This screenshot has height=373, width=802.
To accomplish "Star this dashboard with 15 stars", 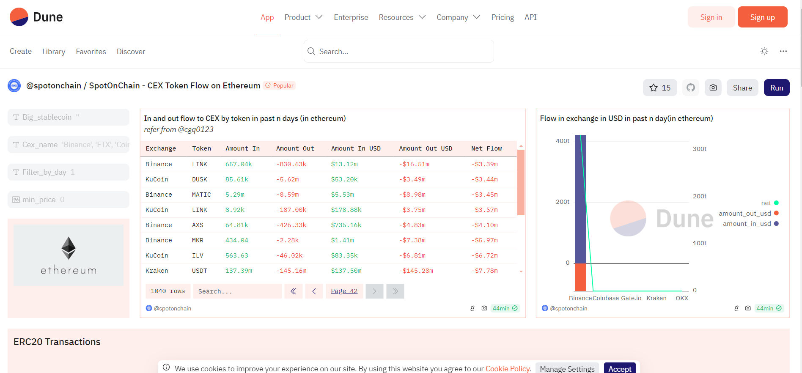I will point(660,88).
